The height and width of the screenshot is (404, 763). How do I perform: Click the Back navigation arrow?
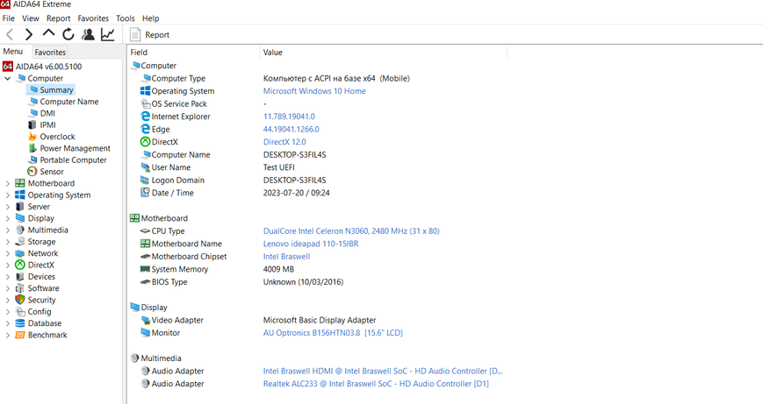(x=10, y=34)
